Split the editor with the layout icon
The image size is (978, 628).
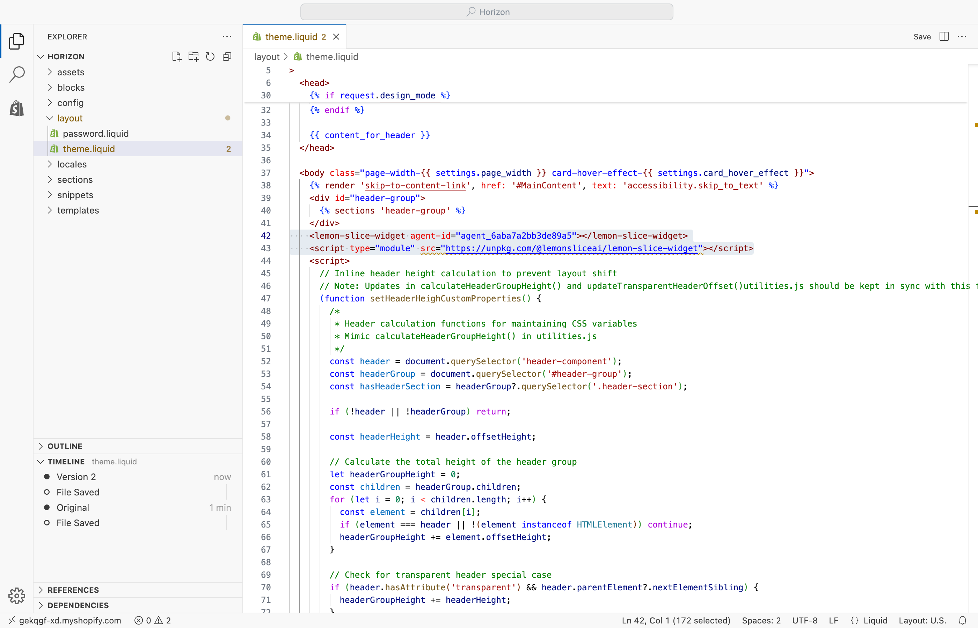coord(944,37)
